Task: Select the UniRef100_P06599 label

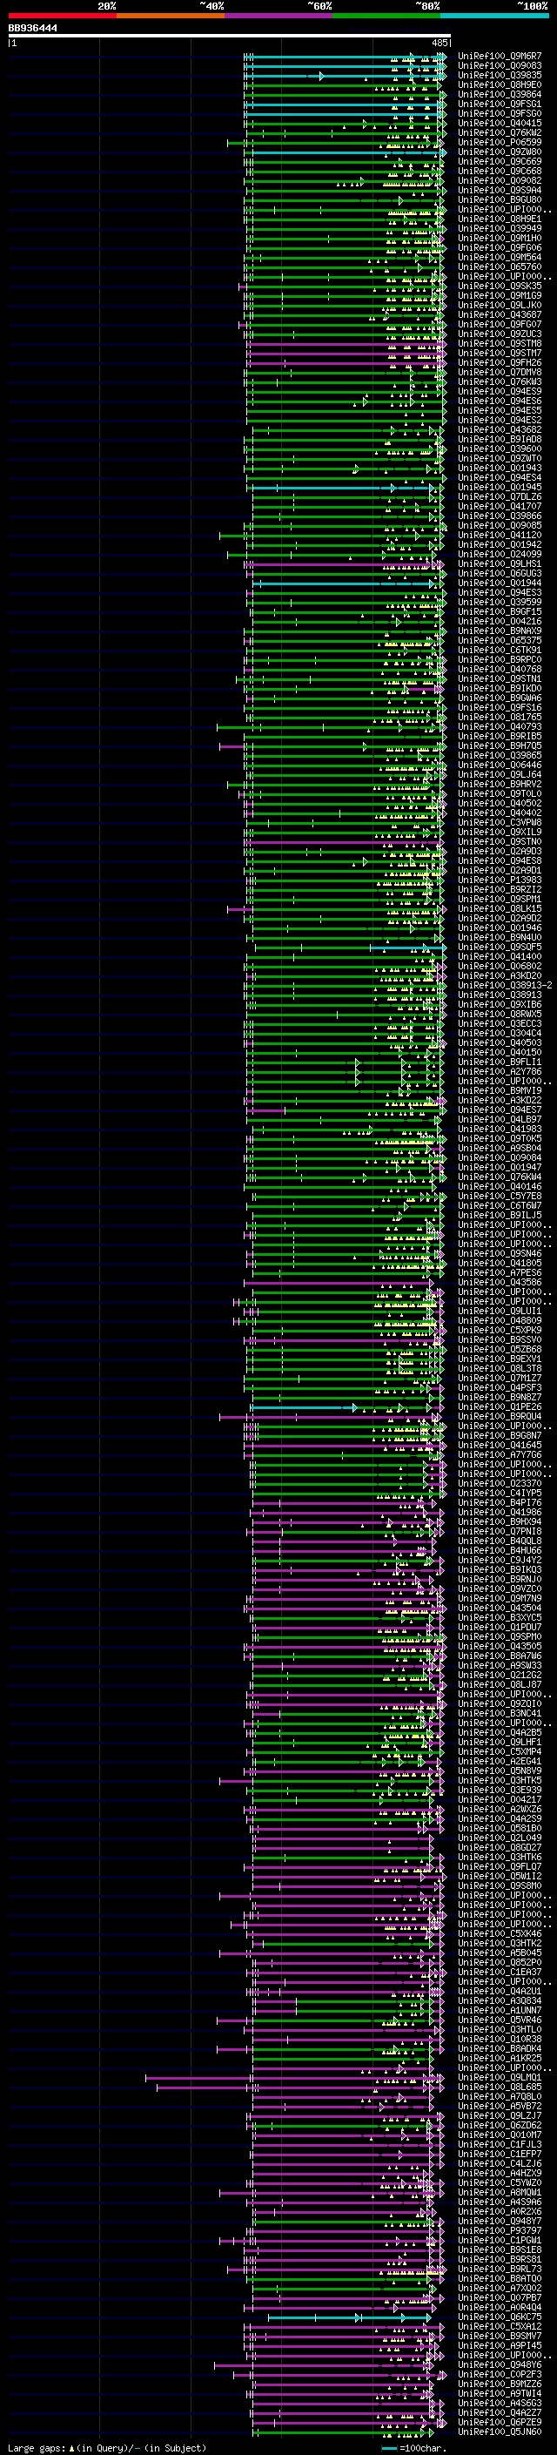Action: (x=500, y=142)
